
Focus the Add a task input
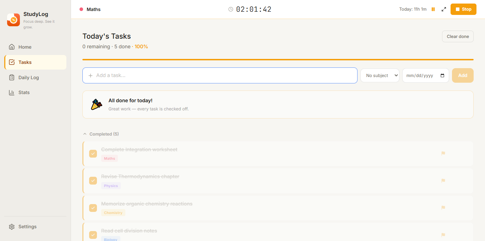(x=220, y=75)
